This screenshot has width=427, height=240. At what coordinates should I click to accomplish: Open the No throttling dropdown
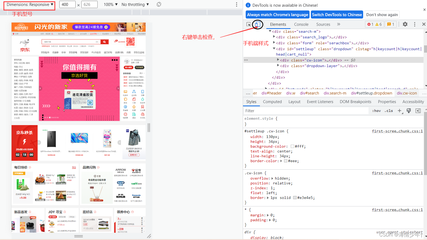coord(135,5)
